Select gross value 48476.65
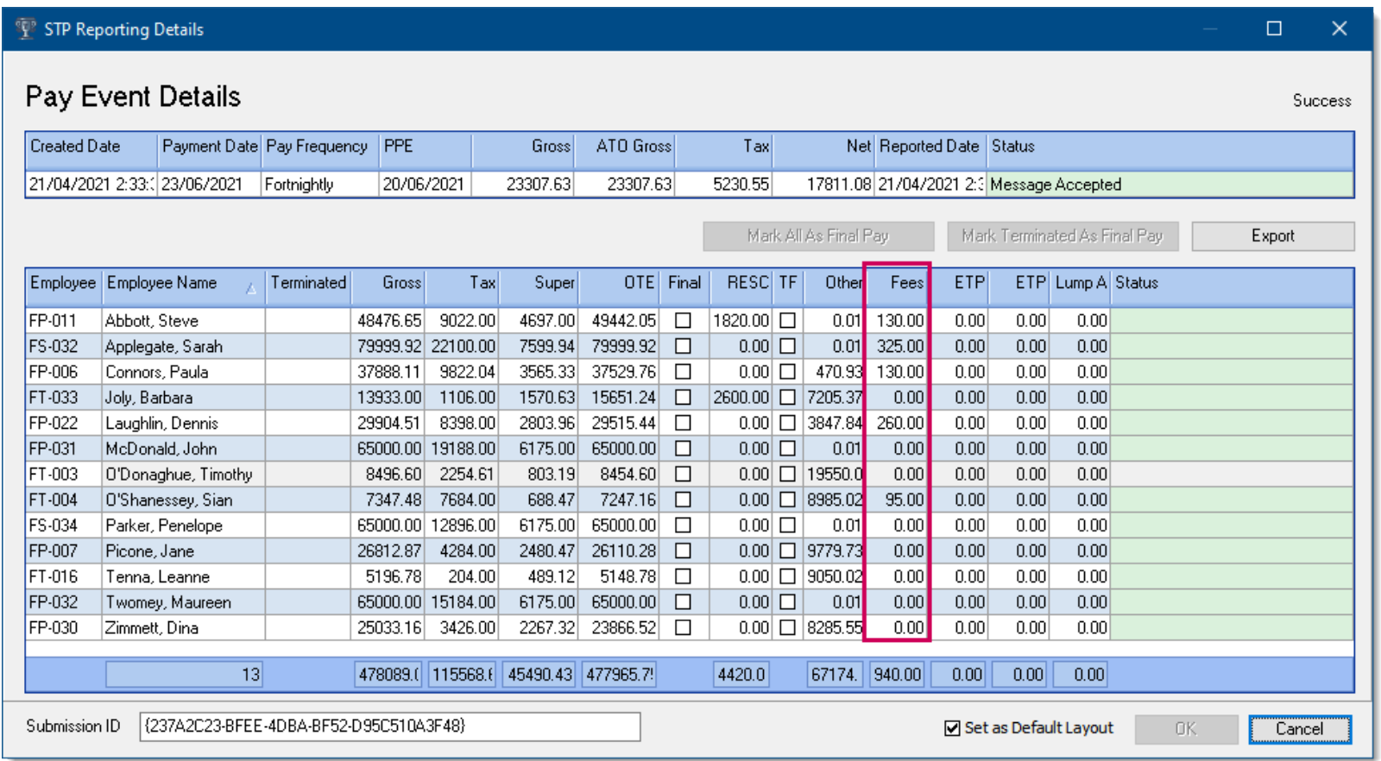Image resolution: width=1381 pixels, height=761 pixels. pos(388,321)
